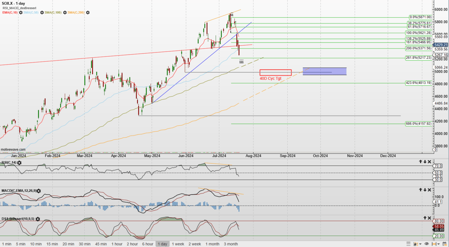This screenshot has height=247, width=449.
Task: Open settings gear for SMA(C,100)
Action: point(64,13)
